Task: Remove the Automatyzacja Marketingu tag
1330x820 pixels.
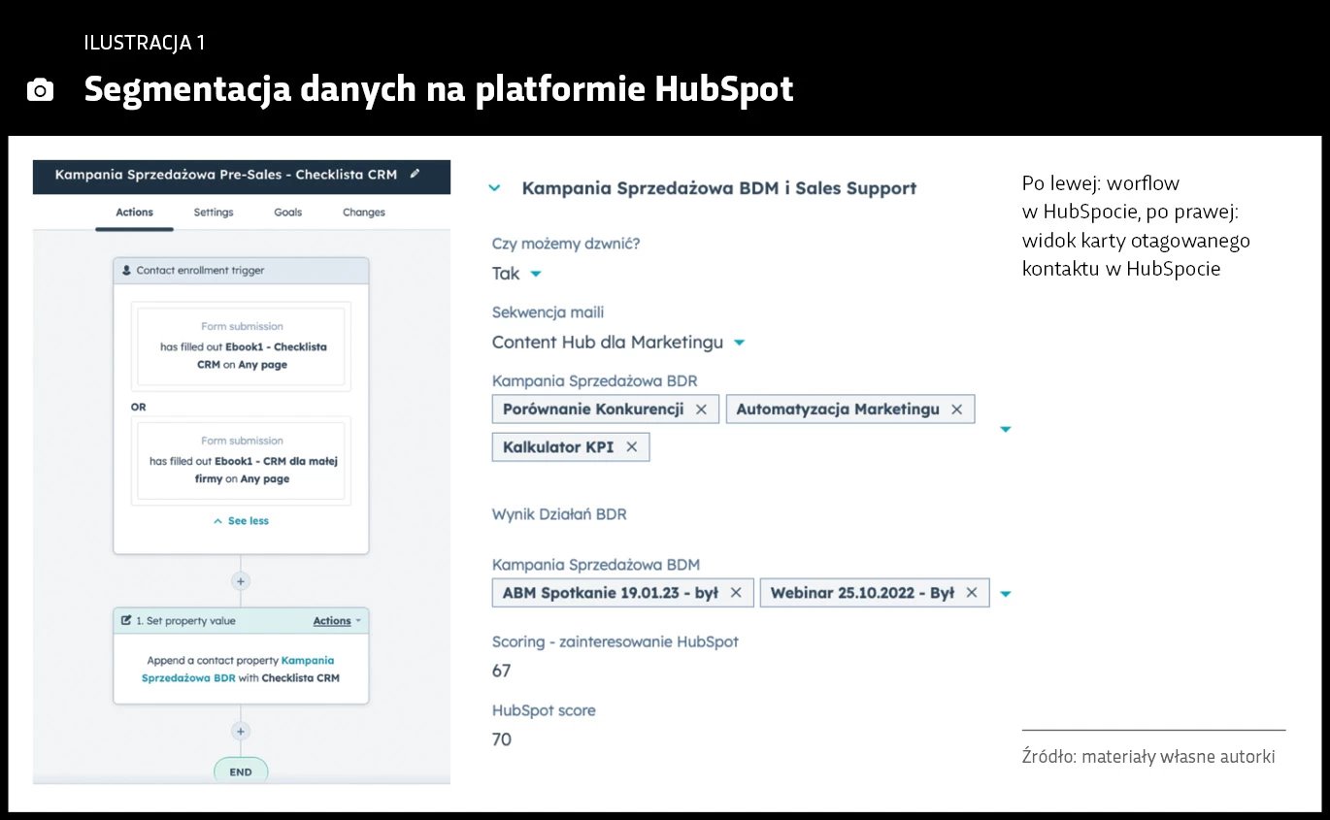Action: (x=956, y=410)
